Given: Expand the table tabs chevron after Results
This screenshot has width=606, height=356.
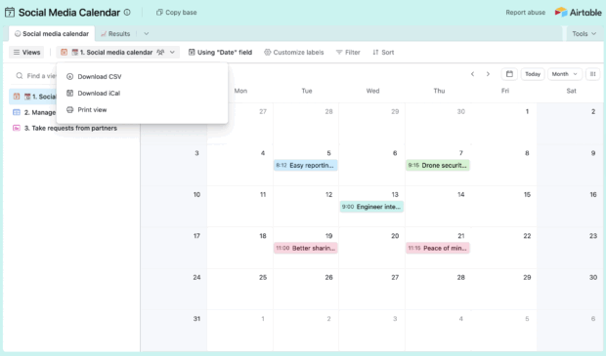Looking at the screenshot, I should (146, 33).
